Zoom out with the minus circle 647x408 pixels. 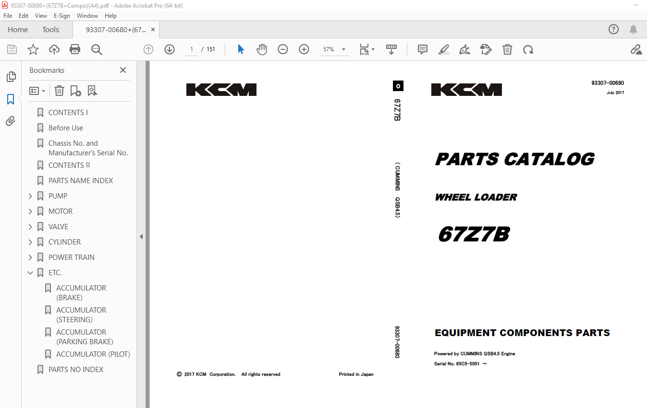(x=283, y=49)
